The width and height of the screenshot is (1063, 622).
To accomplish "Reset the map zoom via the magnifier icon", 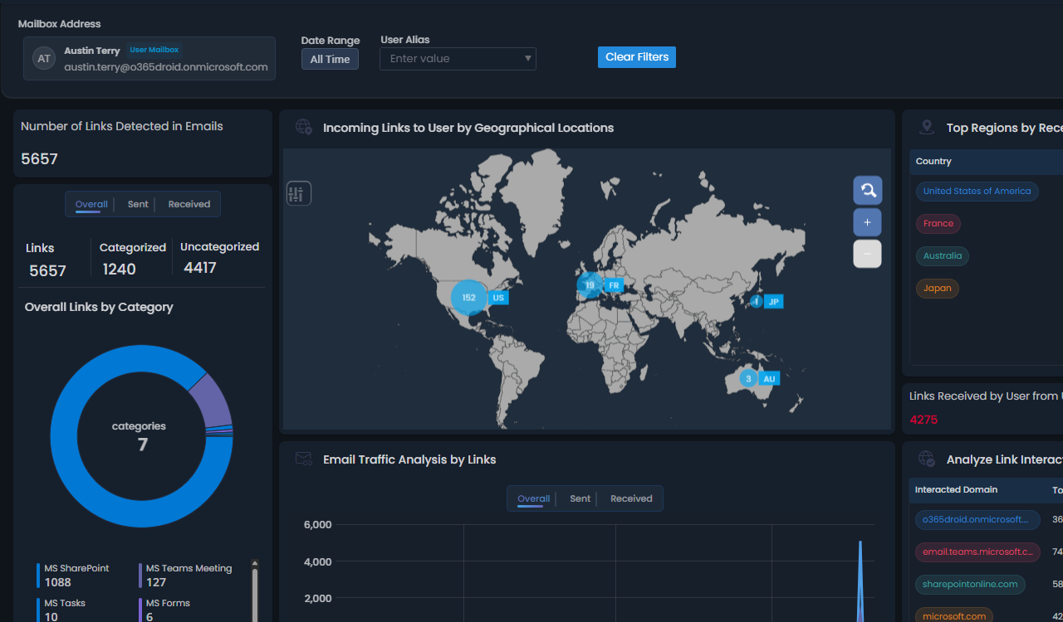I will point(867,190).
